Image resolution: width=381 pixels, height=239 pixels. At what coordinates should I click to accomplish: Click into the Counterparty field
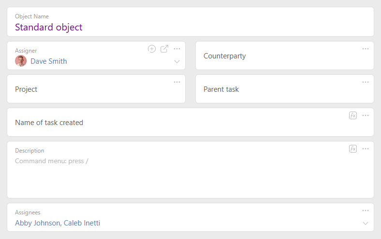284,56
